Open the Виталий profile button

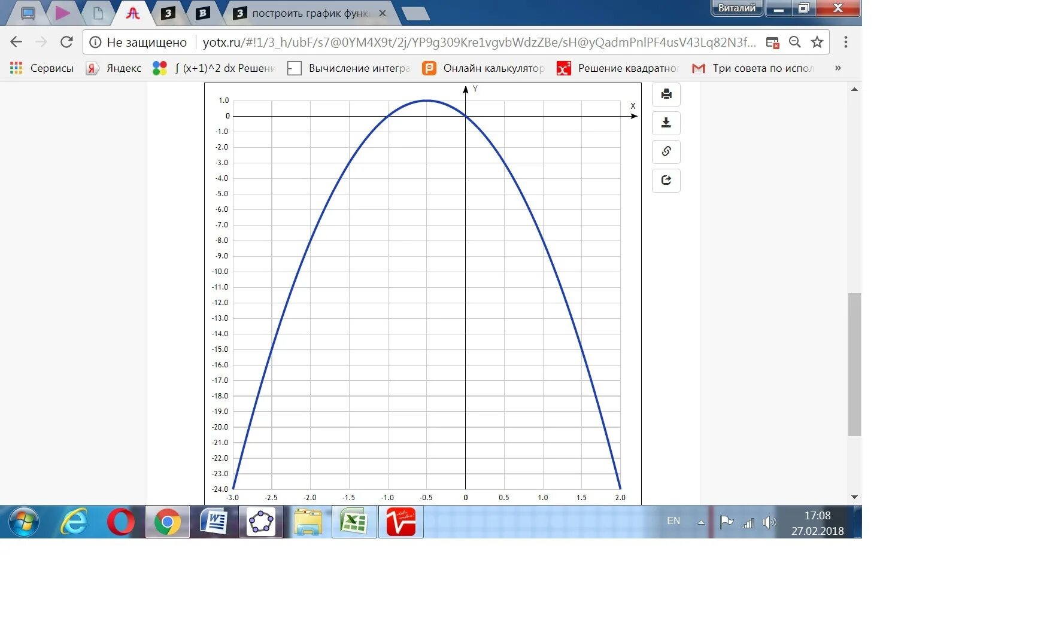point(737,8)
